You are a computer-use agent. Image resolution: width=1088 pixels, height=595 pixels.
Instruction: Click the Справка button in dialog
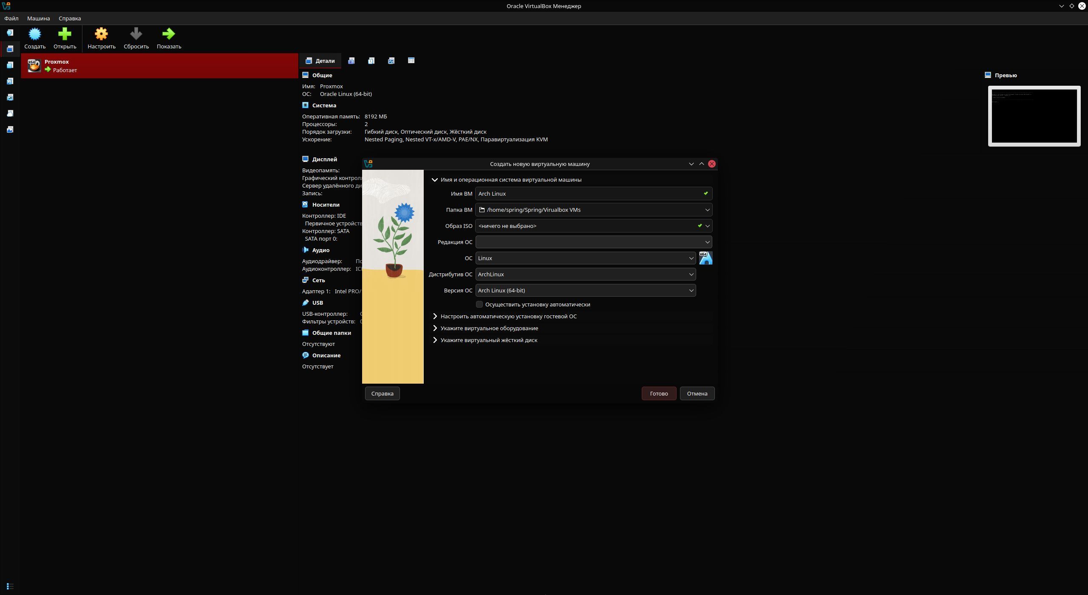pos(382,393)
